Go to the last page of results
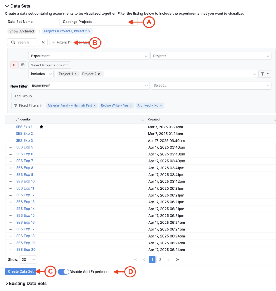This screenshot has width=276, height=291. 178,259
